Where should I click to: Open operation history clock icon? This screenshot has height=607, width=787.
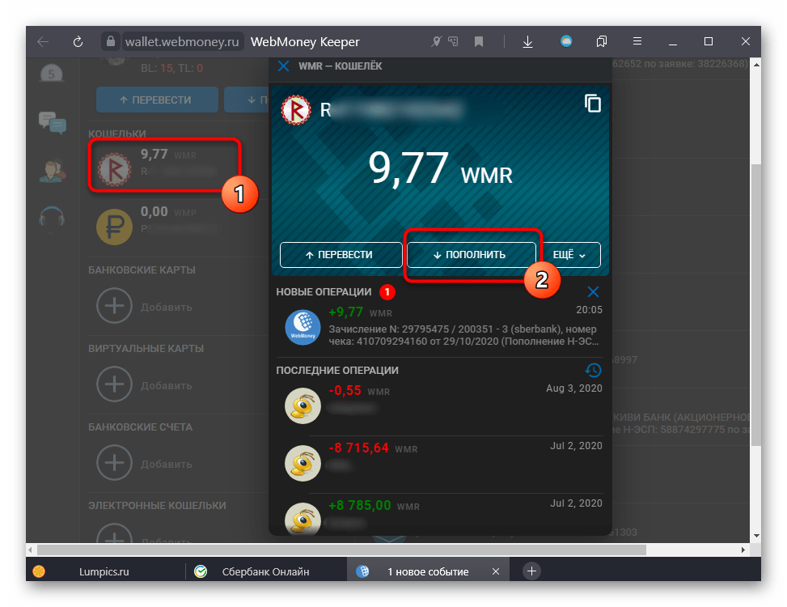[x=593, y=370]
